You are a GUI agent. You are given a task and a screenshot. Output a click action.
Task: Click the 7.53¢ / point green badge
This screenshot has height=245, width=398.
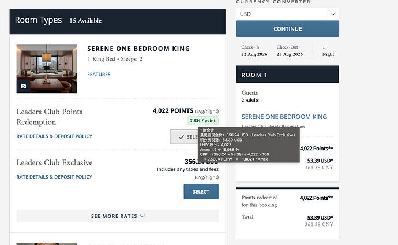coord(202,120)
